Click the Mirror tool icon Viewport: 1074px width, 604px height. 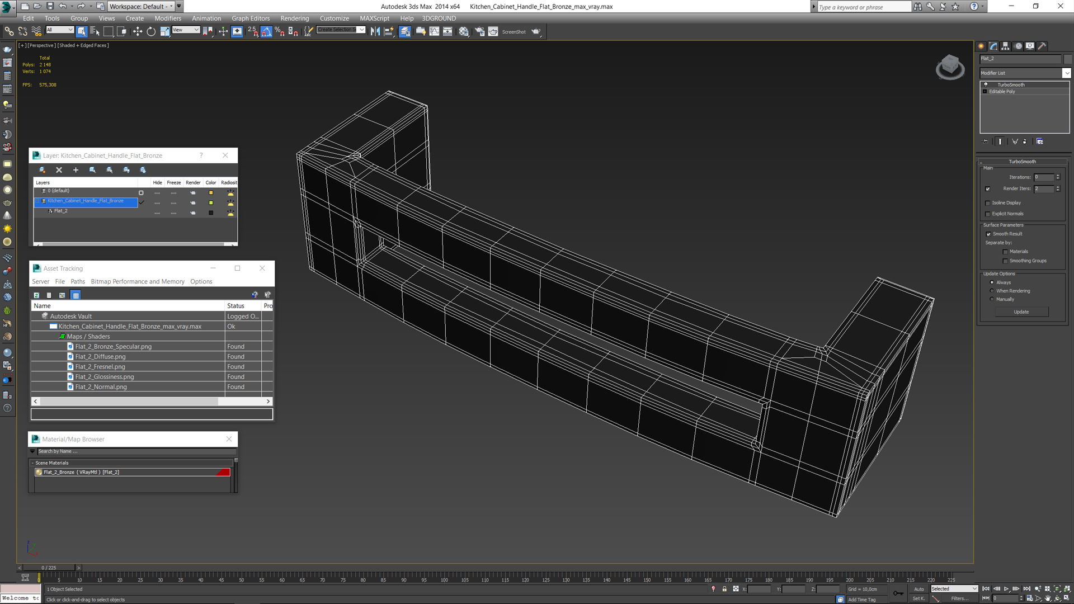(375, 32)
